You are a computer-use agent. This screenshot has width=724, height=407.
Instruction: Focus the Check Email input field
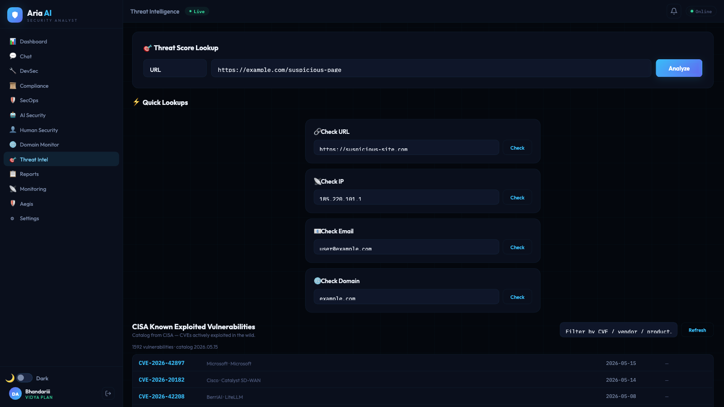coord(406,247)
